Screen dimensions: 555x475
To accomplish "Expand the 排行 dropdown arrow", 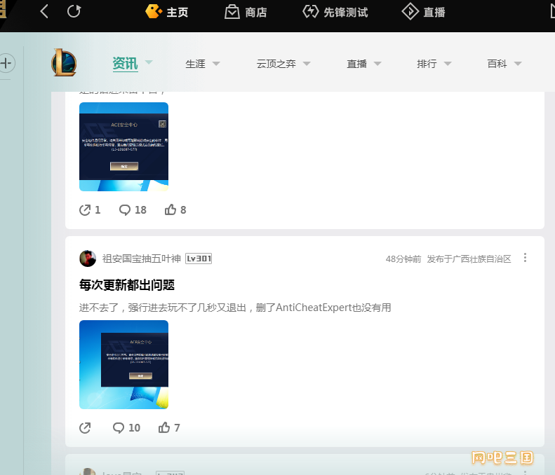I will (448, 64).
